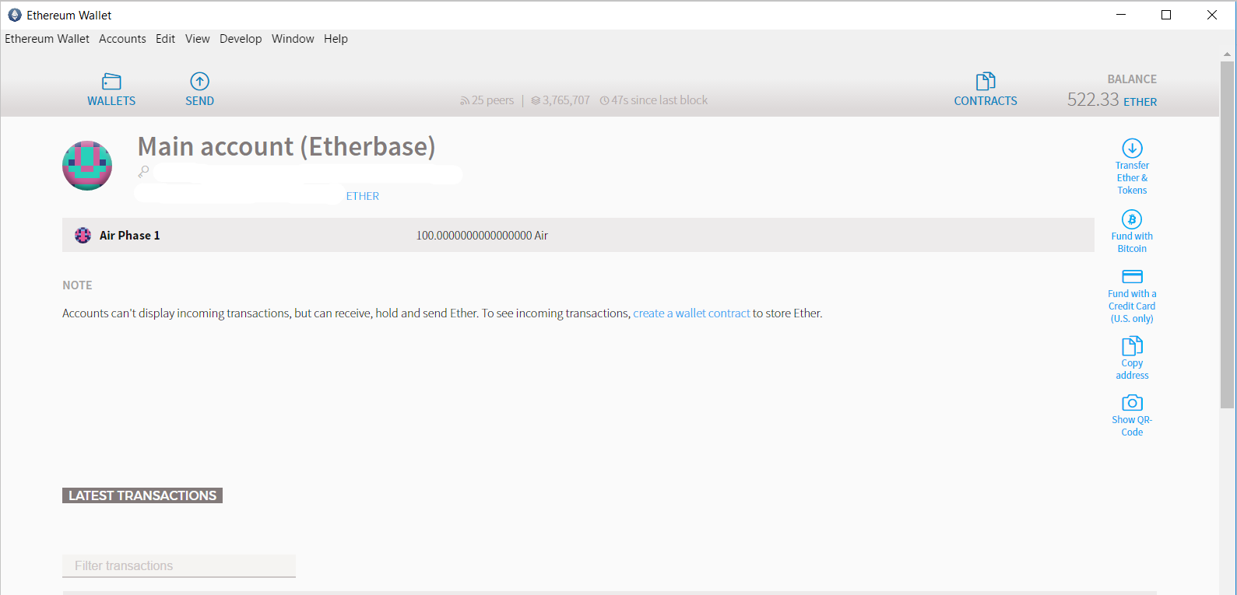Open the Window menu
1237x595 pixels.
[293, 39]
